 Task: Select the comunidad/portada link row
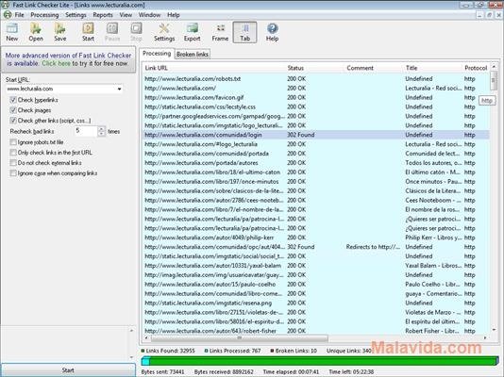click(316, 154)
